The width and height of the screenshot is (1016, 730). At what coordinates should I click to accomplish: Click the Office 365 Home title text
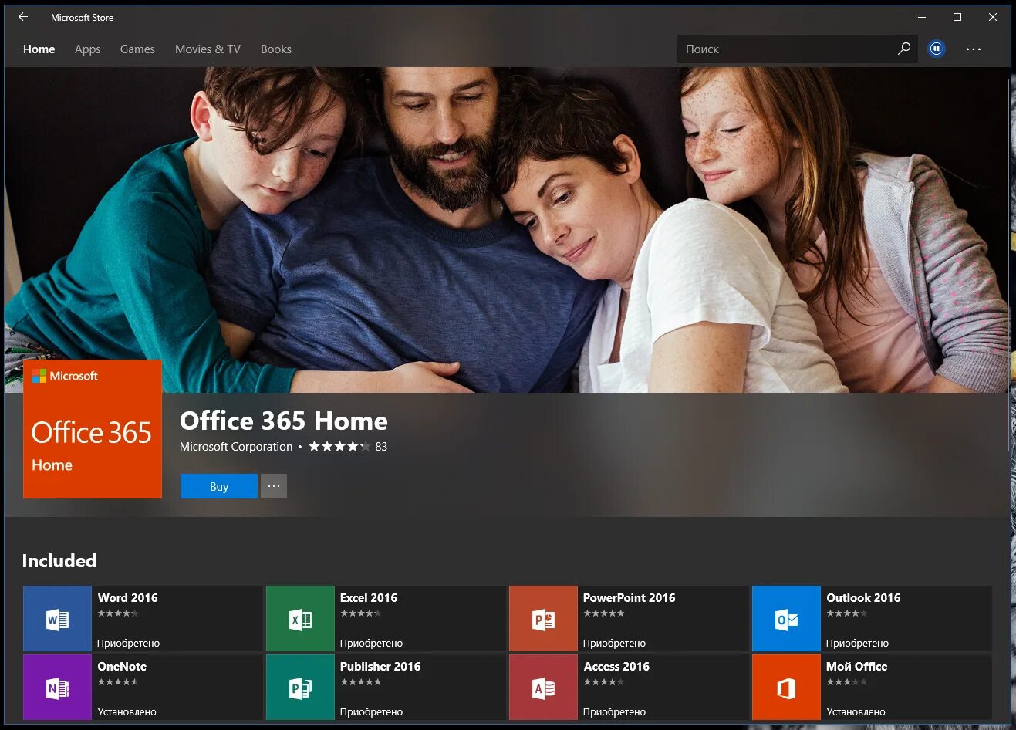[284, 421]
